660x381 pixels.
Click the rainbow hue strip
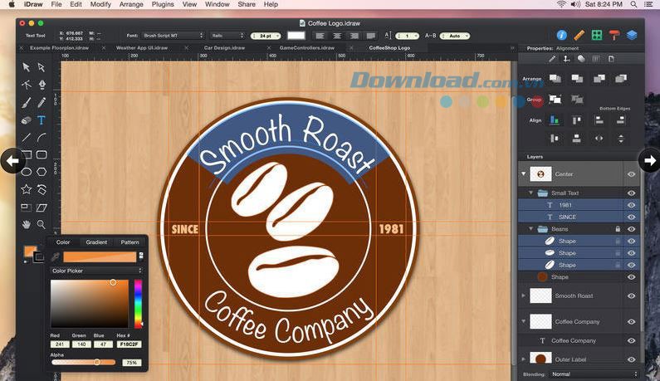[x=138, y=304]
